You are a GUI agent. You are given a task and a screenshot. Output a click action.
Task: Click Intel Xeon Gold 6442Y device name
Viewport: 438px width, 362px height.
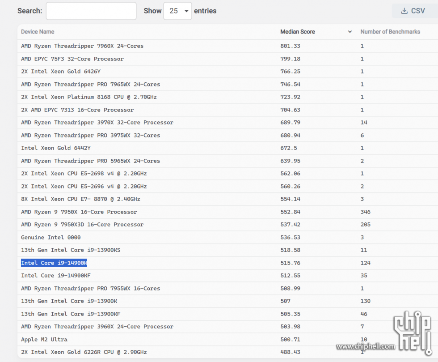coord(56,148)
